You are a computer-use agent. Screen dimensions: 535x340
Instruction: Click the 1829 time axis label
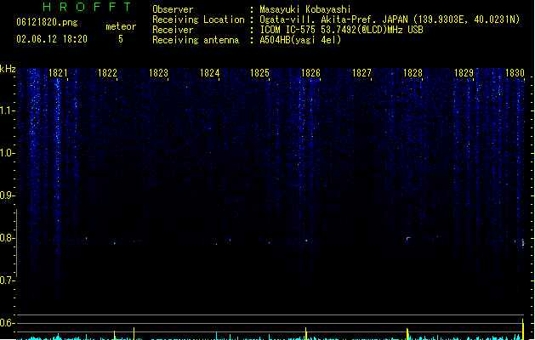(x=464, y=73)
